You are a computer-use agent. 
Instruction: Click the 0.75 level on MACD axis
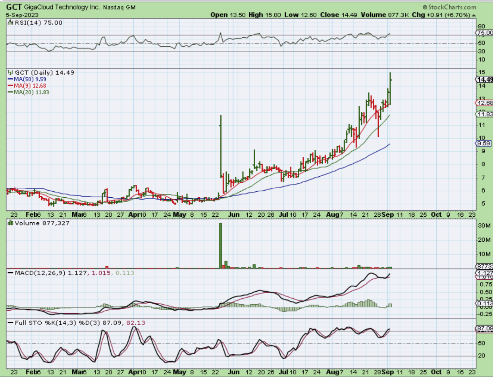click(x=485, y=284)
